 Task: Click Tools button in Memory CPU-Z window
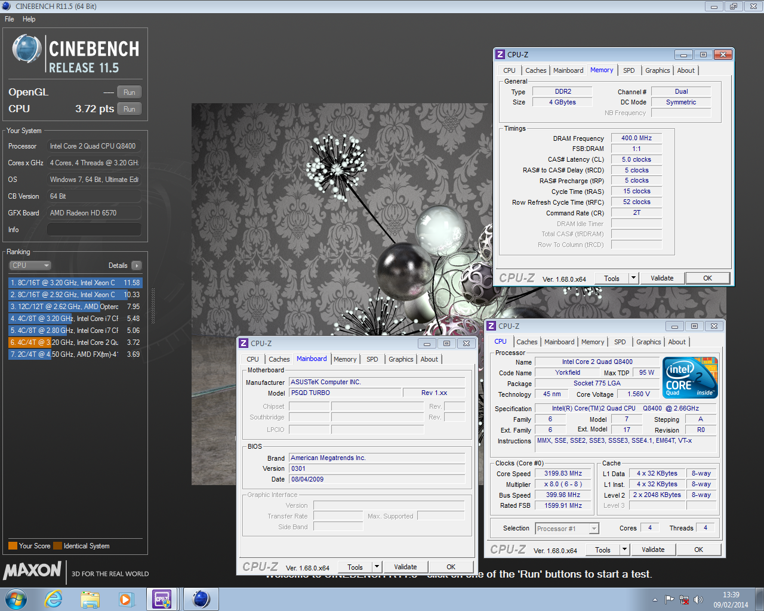(x=612, y=278)
